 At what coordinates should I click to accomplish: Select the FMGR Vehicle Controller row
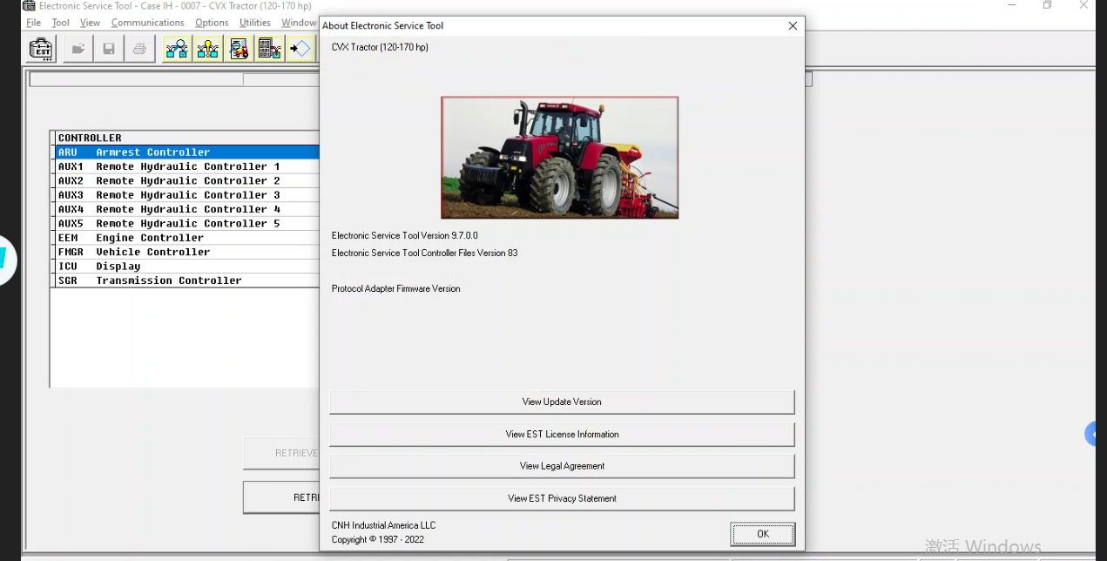point(187,252)
